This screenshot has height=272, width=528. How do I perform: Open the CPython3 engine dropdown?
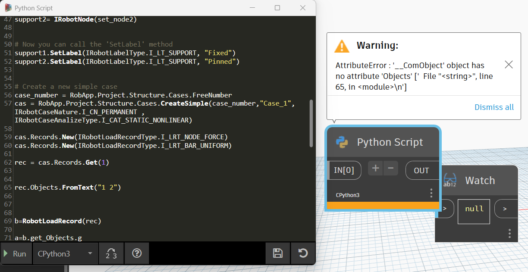coord(65,253)
